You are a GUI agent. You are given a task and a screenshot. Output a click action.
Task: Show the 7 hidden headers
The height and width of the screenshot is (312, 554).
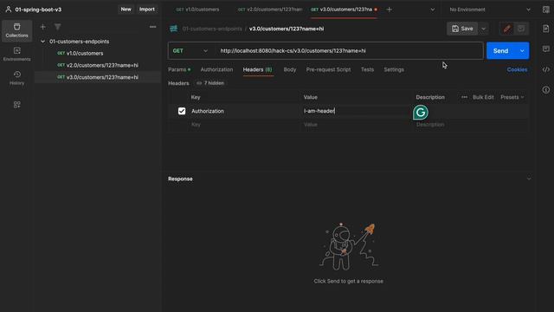click(x=210, y=83)
